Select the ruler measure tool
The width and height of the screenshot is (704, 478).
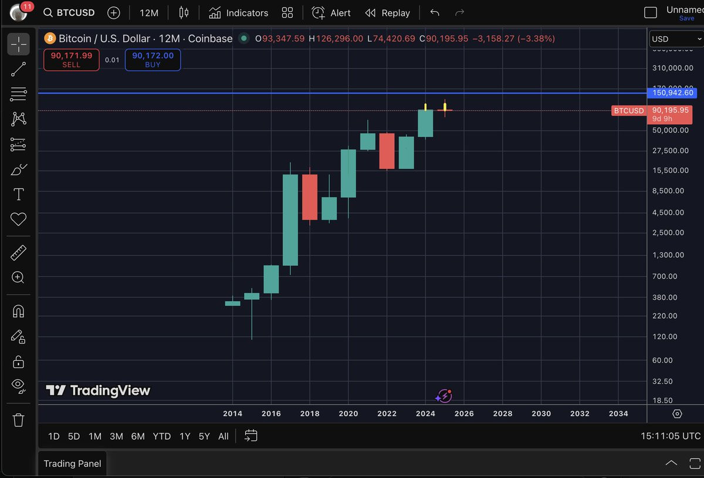coord(18,253)
